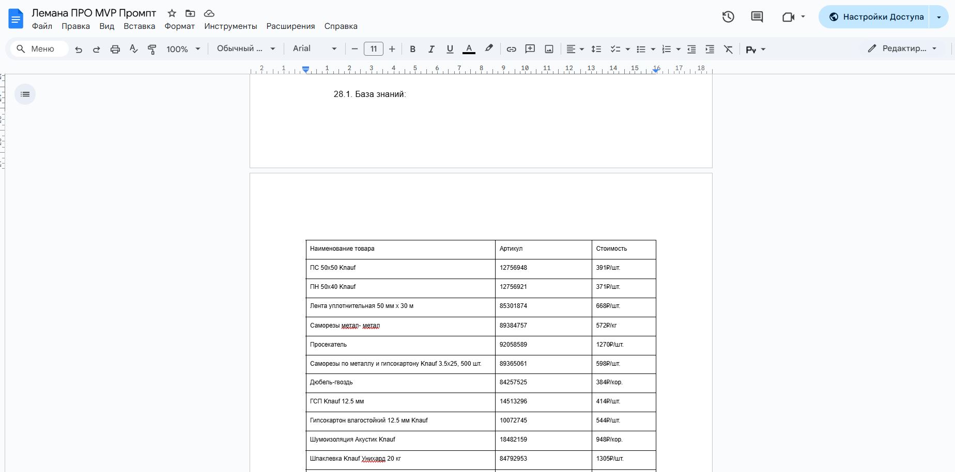Open the Формат menu
Screen dimensions: 955x472
pyautogui.click(x=180, y=26)
